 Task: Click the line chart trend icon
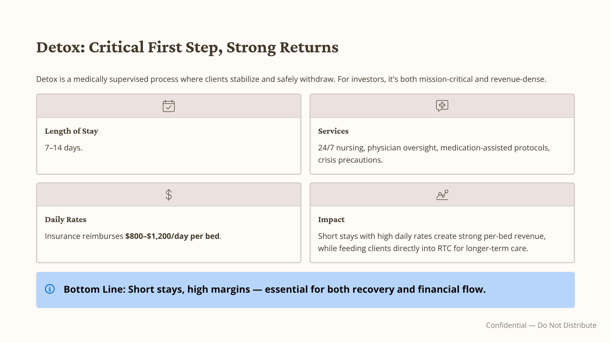click(442, 195)
